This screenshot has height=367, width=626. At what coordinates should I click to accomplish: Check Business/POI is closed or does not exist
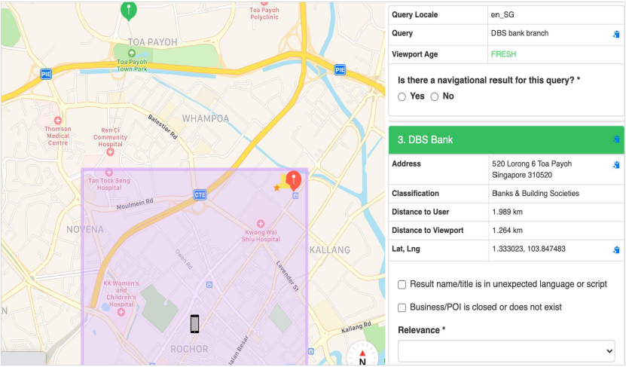[402, 307]
